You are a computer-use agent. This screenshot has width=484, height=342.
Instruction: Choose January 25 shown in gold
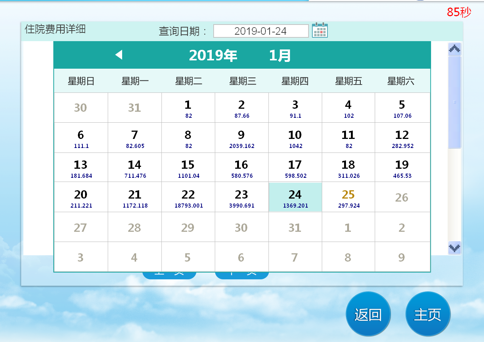click(348, 197)
